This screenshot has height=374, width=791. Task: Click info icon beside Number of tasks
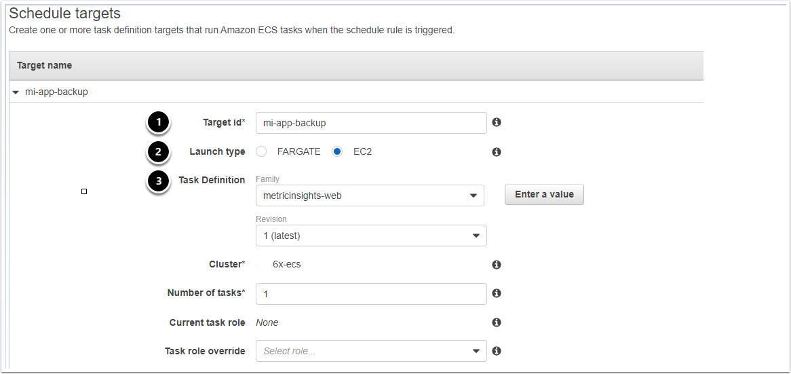pyautogui.click(x=497, y=293)
